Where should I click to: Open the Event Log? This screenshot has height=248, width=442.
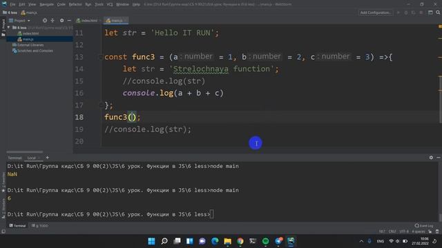[x=424, y=225]
